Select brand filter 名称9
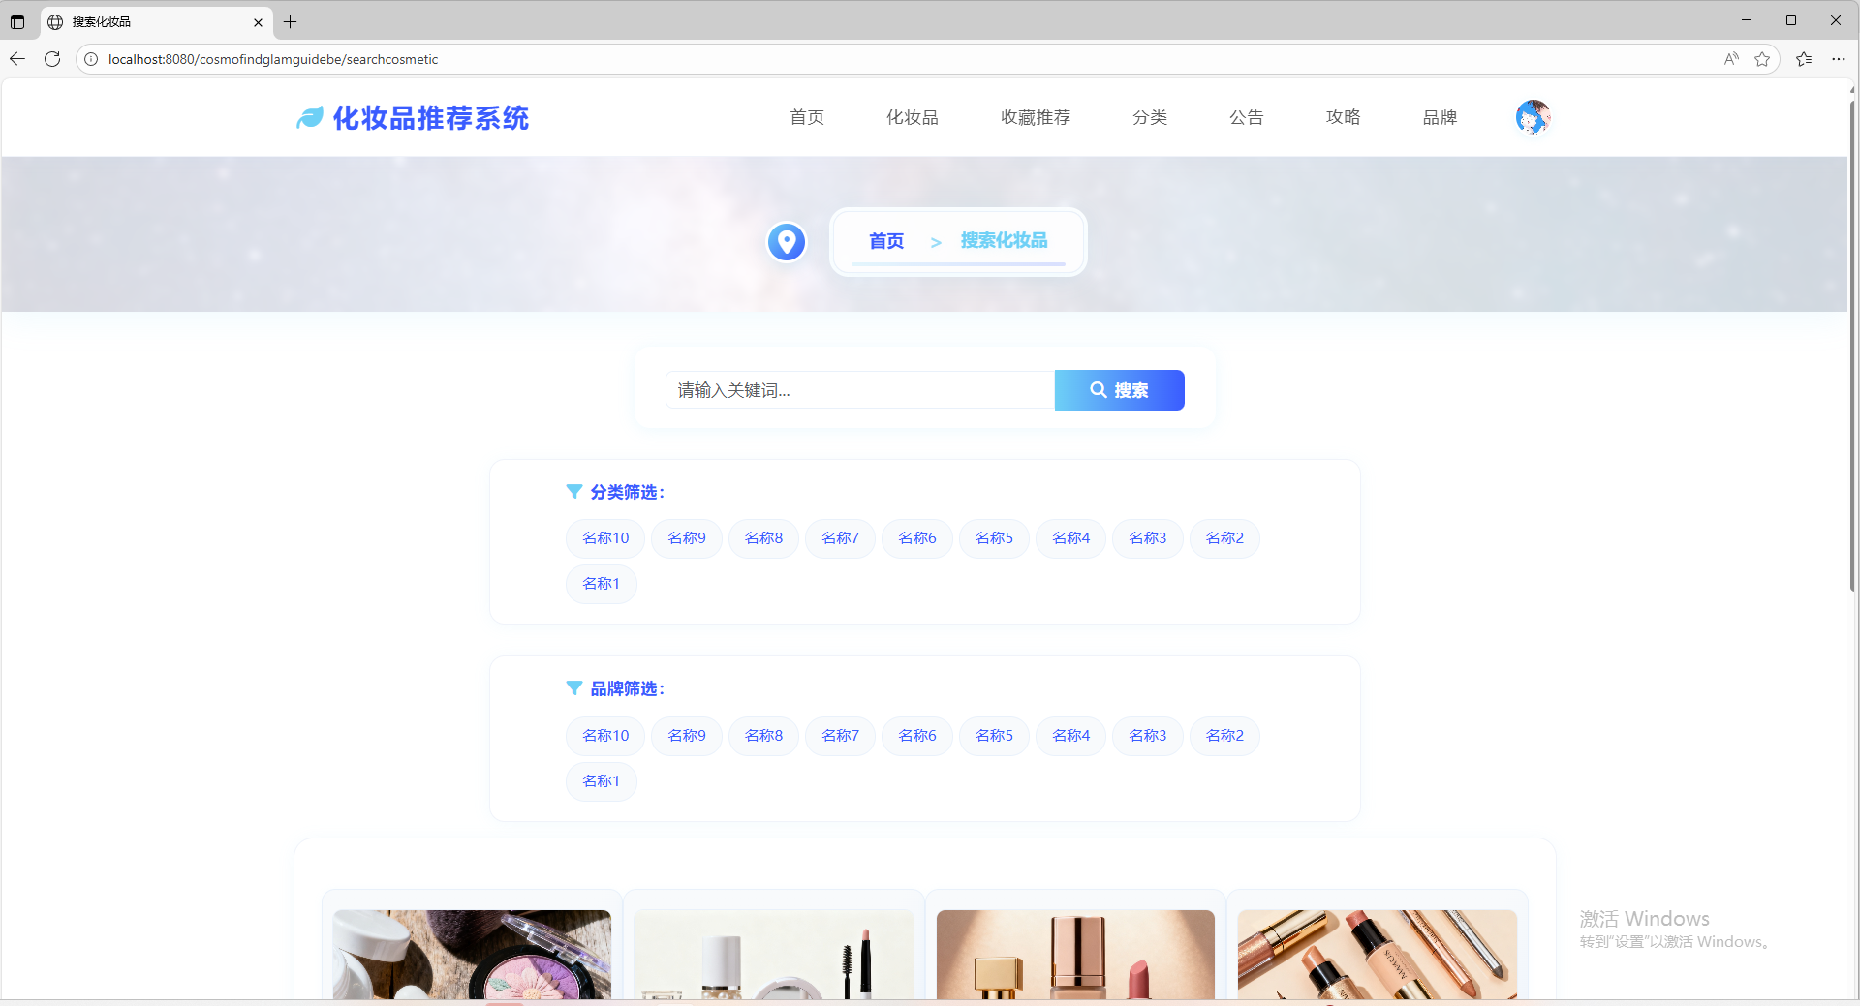The image size is (1860, 1006). (x=687, y=736)
